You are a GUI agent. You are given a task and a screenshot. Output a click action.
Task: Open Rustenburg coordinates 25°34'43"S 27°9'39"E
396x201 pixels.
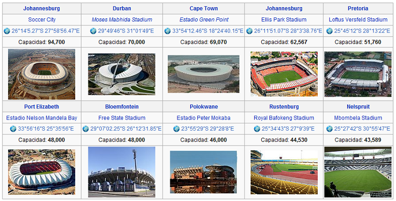(288, 129)
